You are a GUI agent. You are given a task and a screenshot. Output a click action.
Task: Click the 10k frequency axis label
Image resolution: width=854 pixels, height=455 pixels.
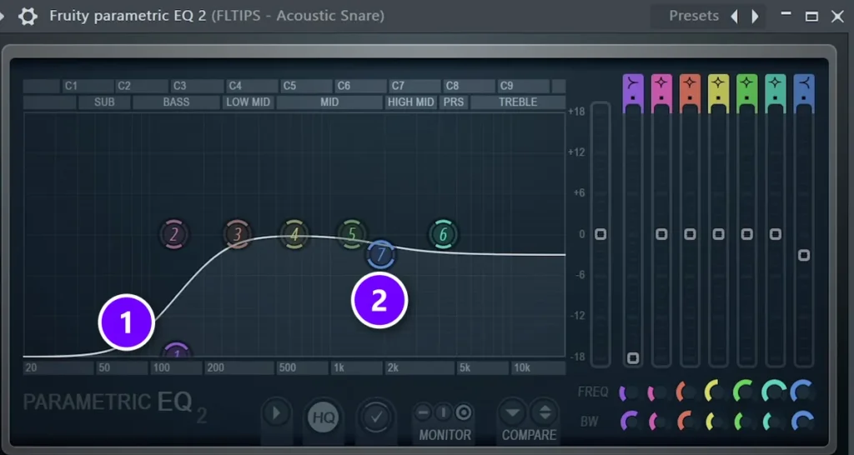(x=521, y=368)
